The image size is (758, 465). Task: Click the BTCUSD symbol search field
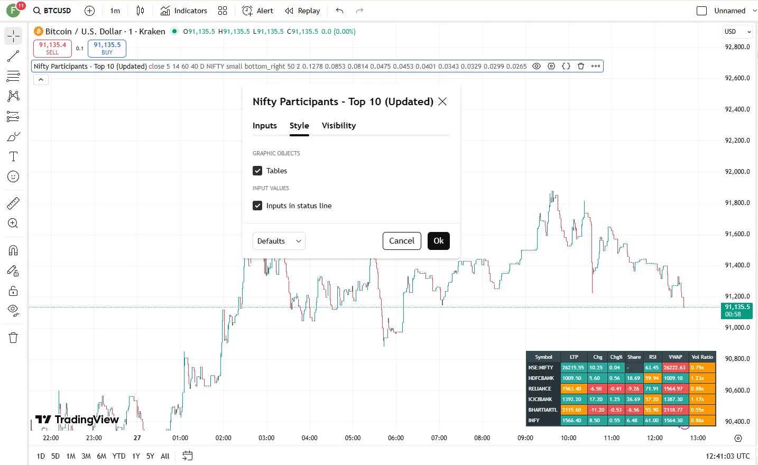pos(52,11)
